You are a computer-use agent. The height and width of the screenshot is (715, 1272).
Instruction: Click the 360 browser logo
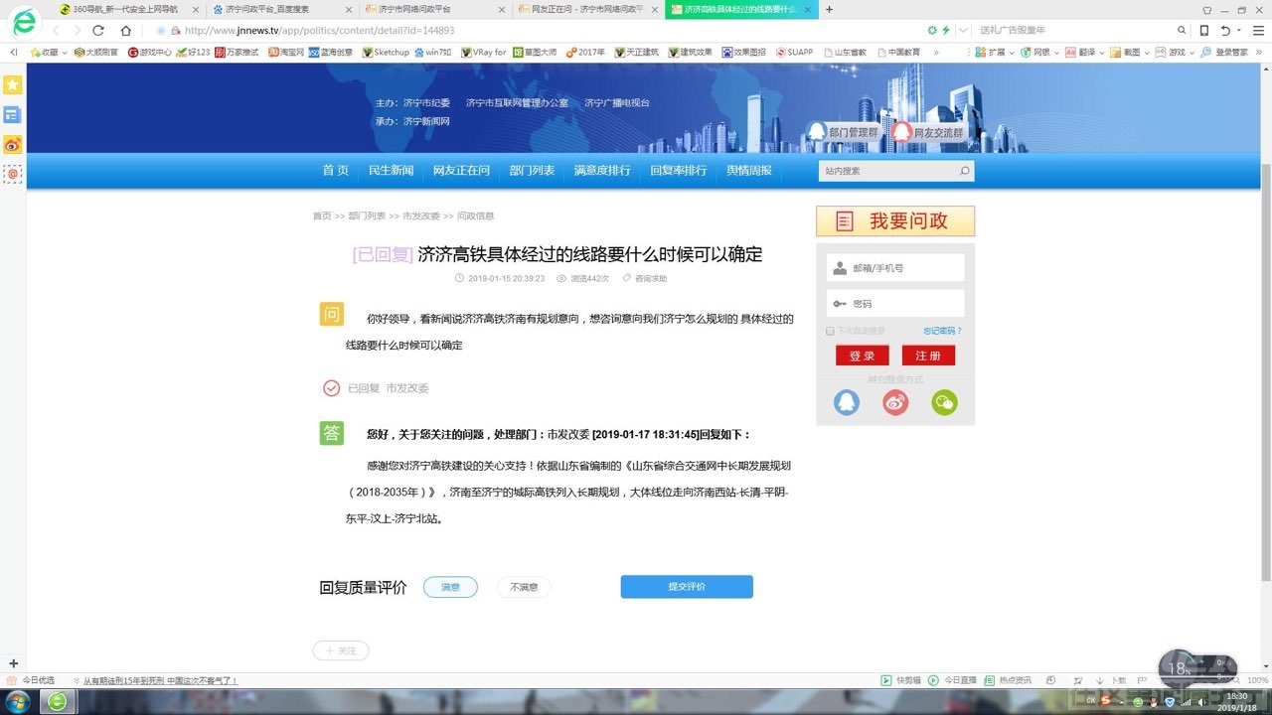coord(24,22)
